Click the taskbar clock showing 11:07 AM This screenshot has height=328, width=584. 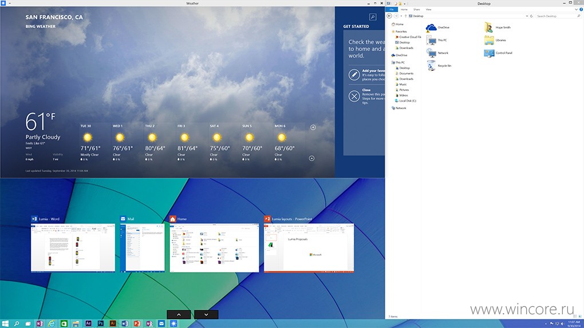click(574, 323)
